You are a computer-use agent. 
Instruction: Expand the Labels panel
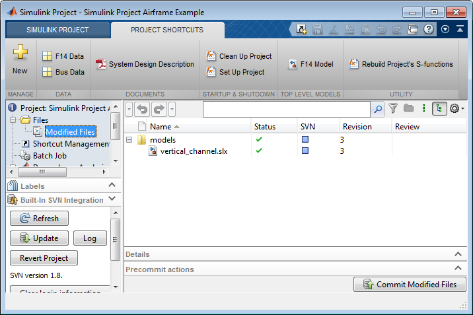pyautogui.click(x=112, y=186)
